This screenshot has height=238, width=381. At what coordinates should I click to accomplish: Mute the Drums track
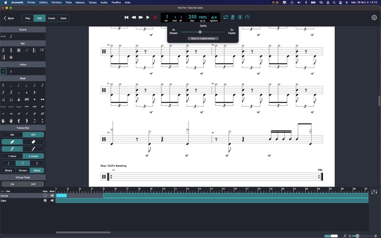coord(45,196)
